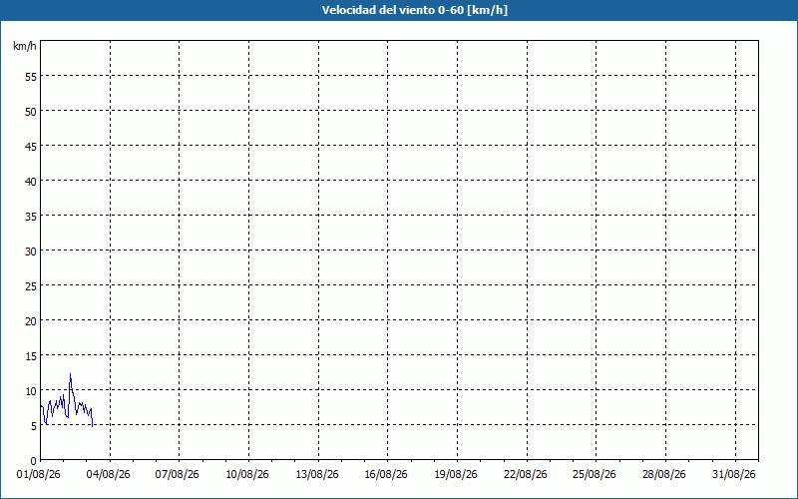Screen dimensions: 798x499
Task: Click the 'km/h' axis unit label
Action: (24, 46)
